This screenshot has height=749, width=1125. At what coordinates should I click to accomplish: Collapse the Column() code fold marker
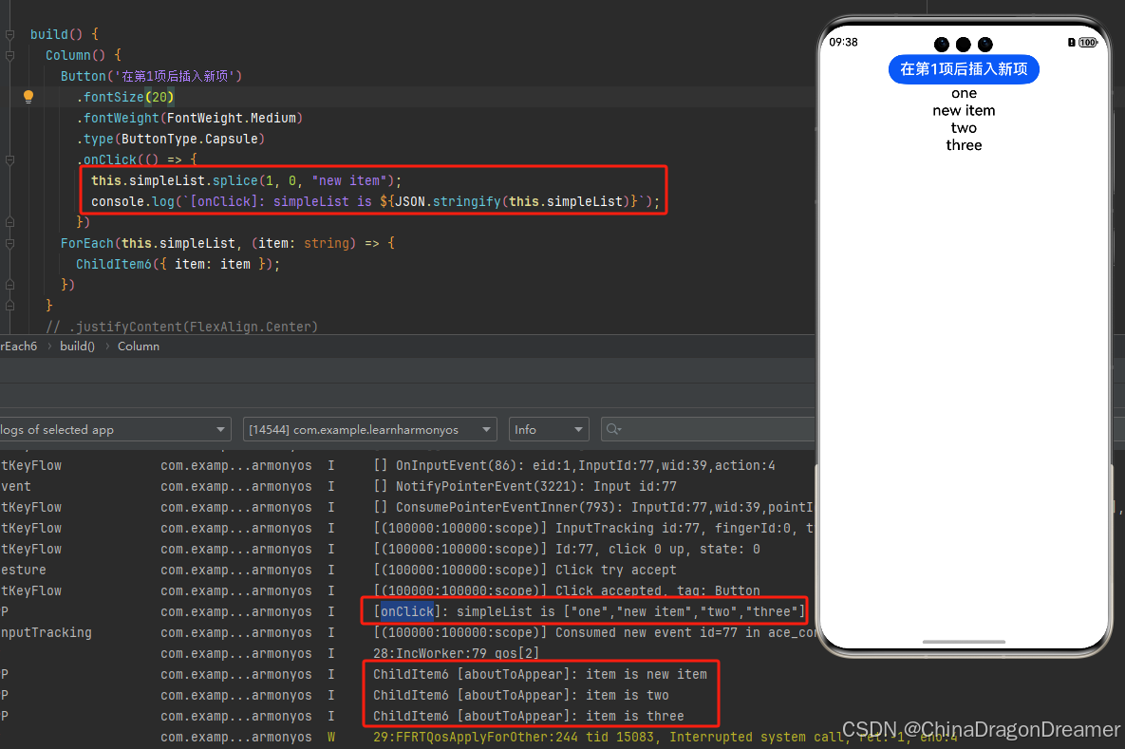click(10, 55)
